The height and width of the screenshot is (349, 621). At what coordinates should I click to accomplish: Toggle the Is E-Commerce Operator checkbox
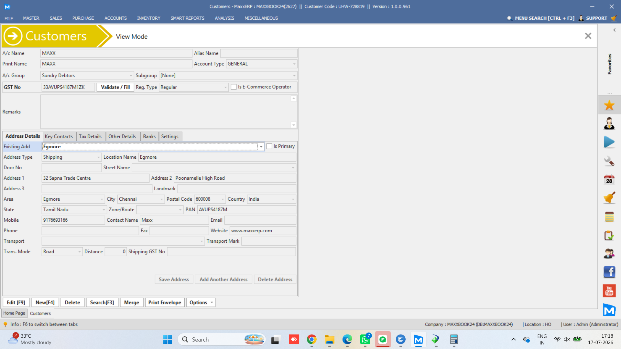click(x=234, y=87)
